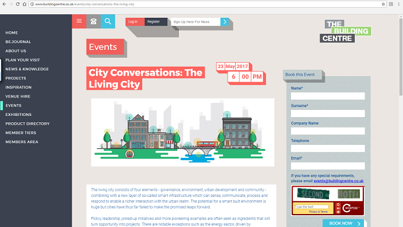Get an audio CAPTCHA challenge
Screen dimensions: 403x227
[x=338, y=208]
